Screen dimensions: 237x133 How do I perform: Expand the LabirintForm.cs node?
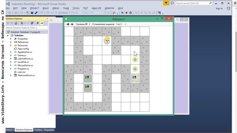point(11,59)
